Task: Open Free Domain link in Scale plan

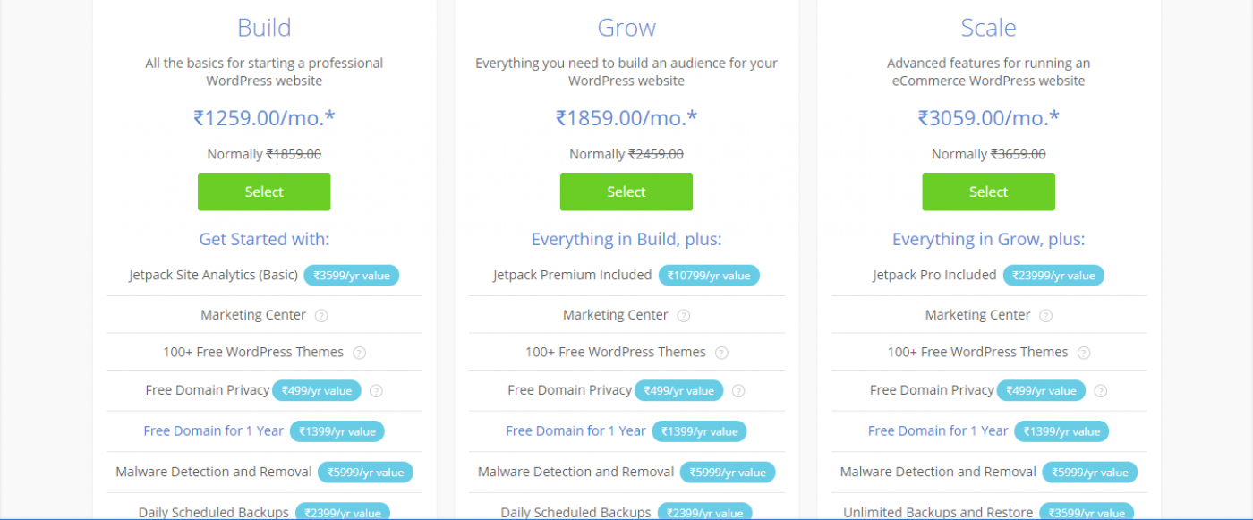Action: (938, 430)
